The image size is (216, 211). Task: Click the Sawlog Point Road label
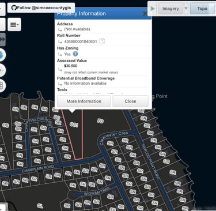151,161
